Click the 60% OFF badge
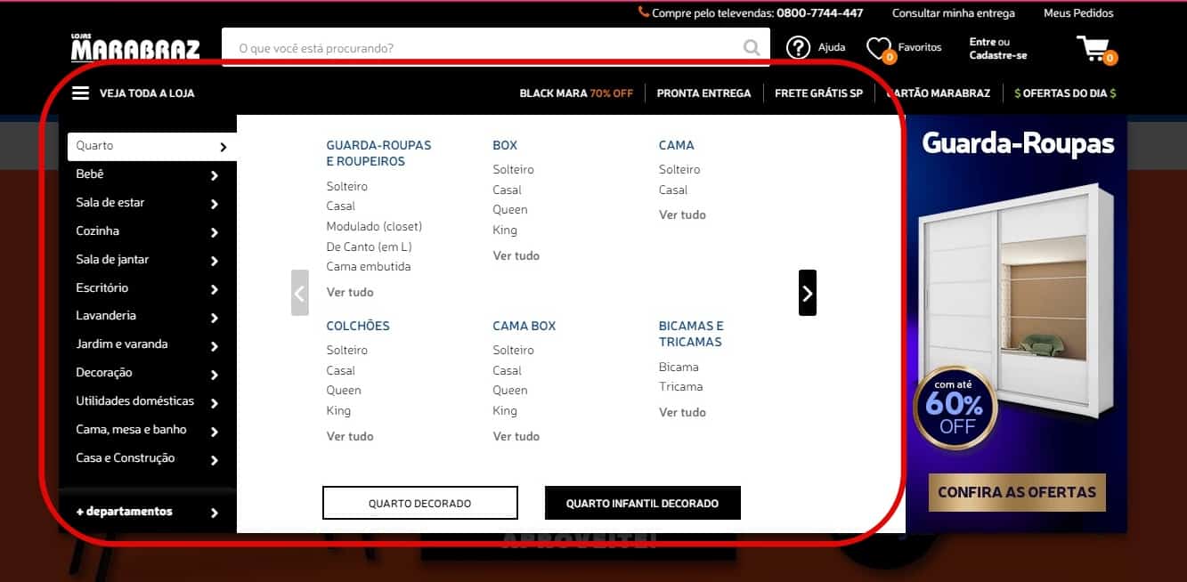This screenshot has width=1187, height=582. pyautogui.click(x=954, y=408)
